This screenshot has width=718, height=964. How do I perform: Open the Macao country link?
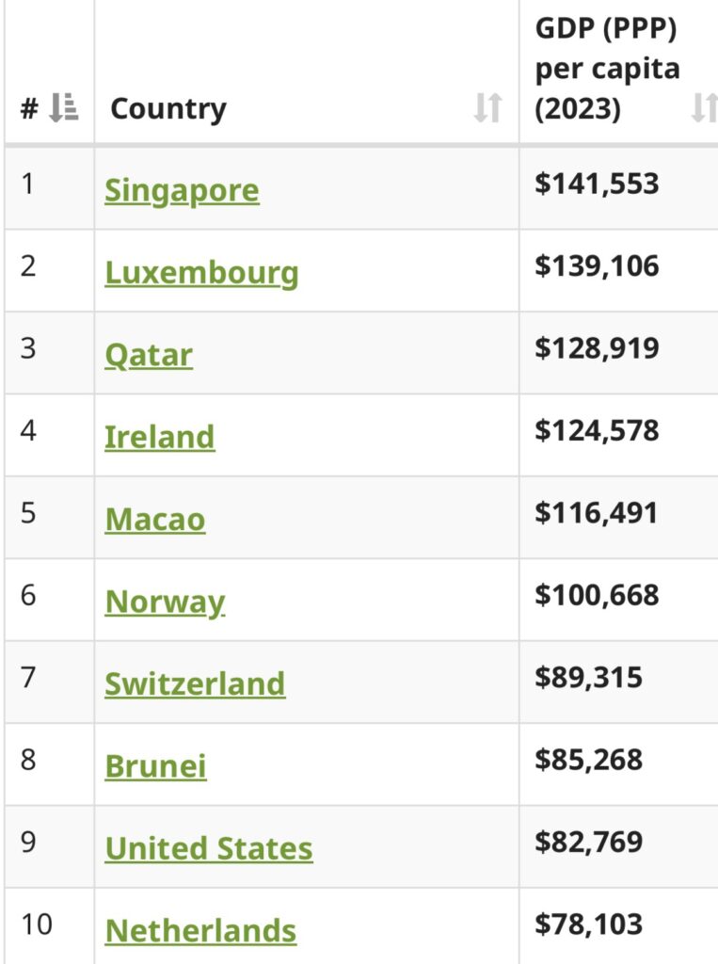(x=155, y=520)
